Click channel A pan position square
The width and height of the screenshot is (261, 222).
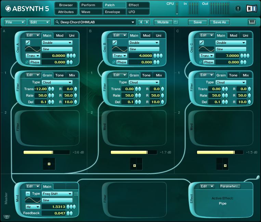pyautogui.click(x=49, y=164)
